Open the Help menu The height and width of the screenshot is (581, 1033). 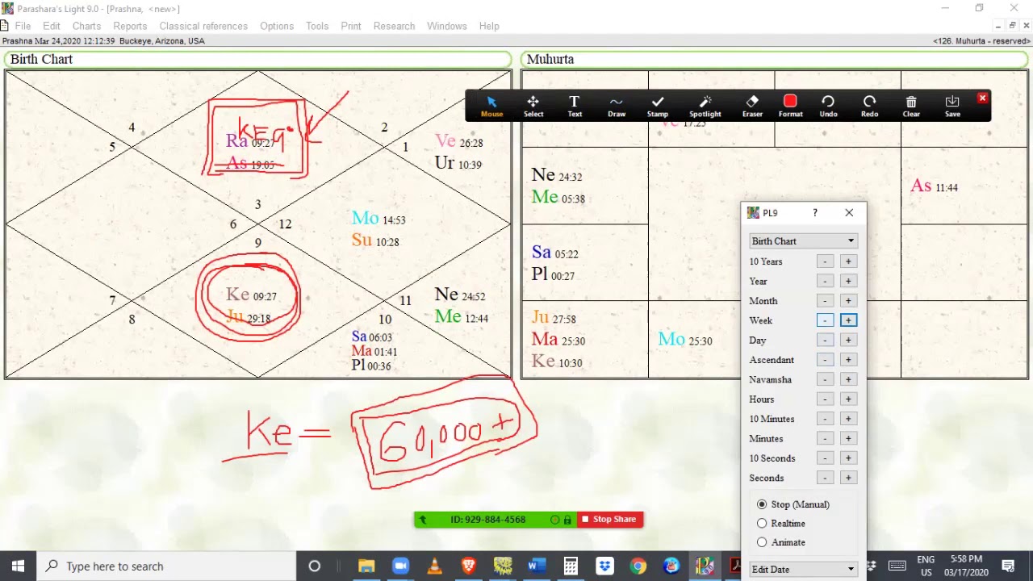tap(489, 26)
